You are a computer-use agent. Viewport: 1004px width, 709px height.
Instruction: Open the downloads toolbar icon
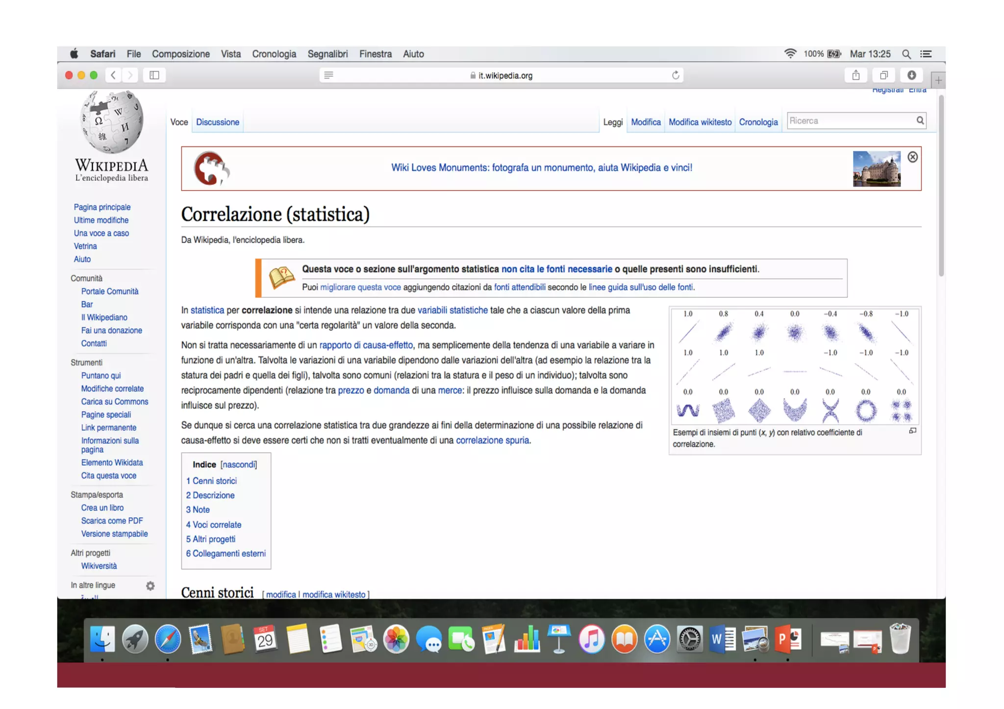pyautogui.click(x=911, y=75)
